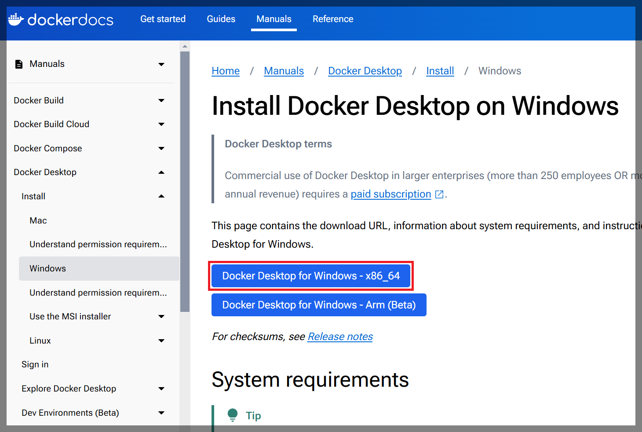Click the Manuals document icon in sidebar
The image size is (642, 432).
click(x=19, y=64)
